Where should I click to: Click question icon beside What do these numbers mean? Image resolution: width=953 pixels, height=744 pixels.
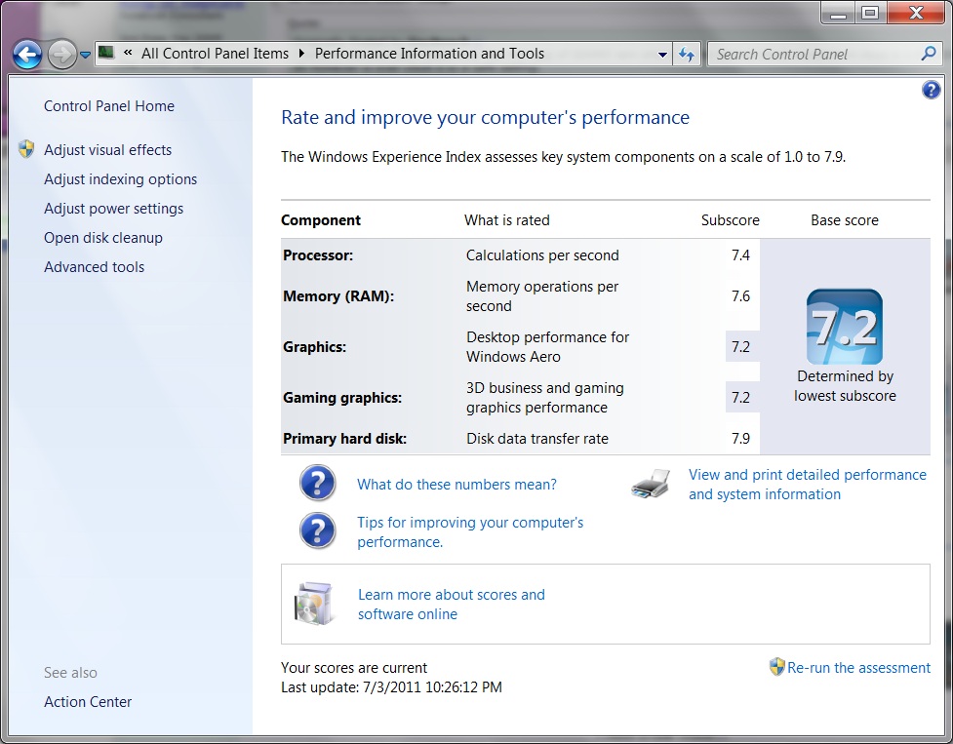point(317,484)
